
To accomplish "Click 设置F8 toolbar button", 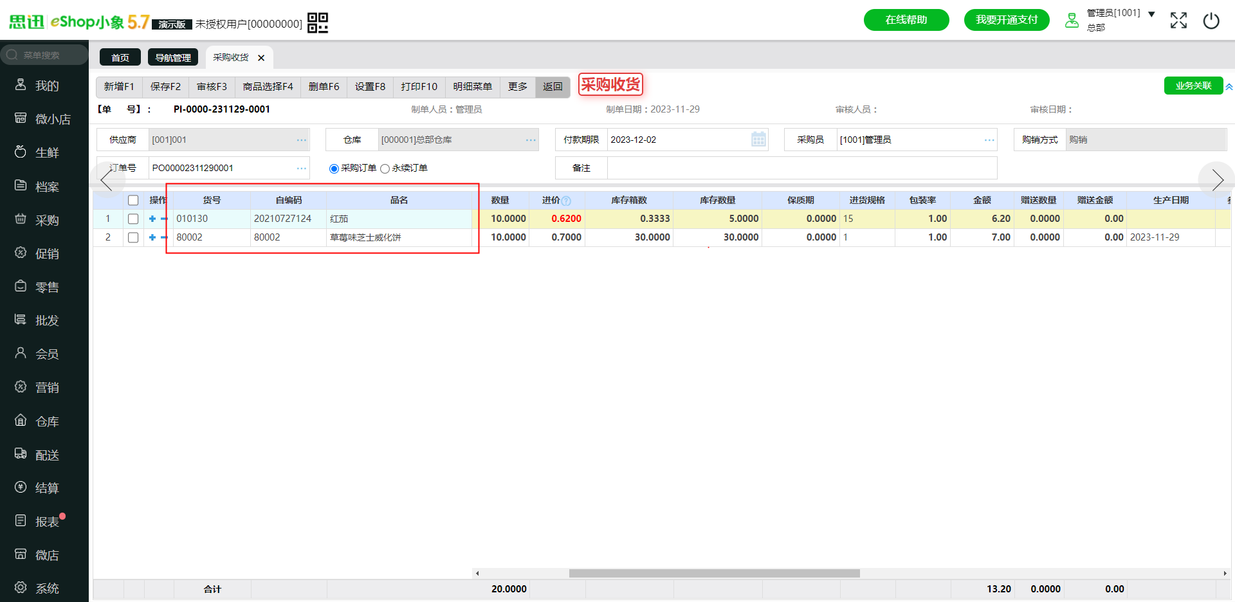I will click(370, 86).
